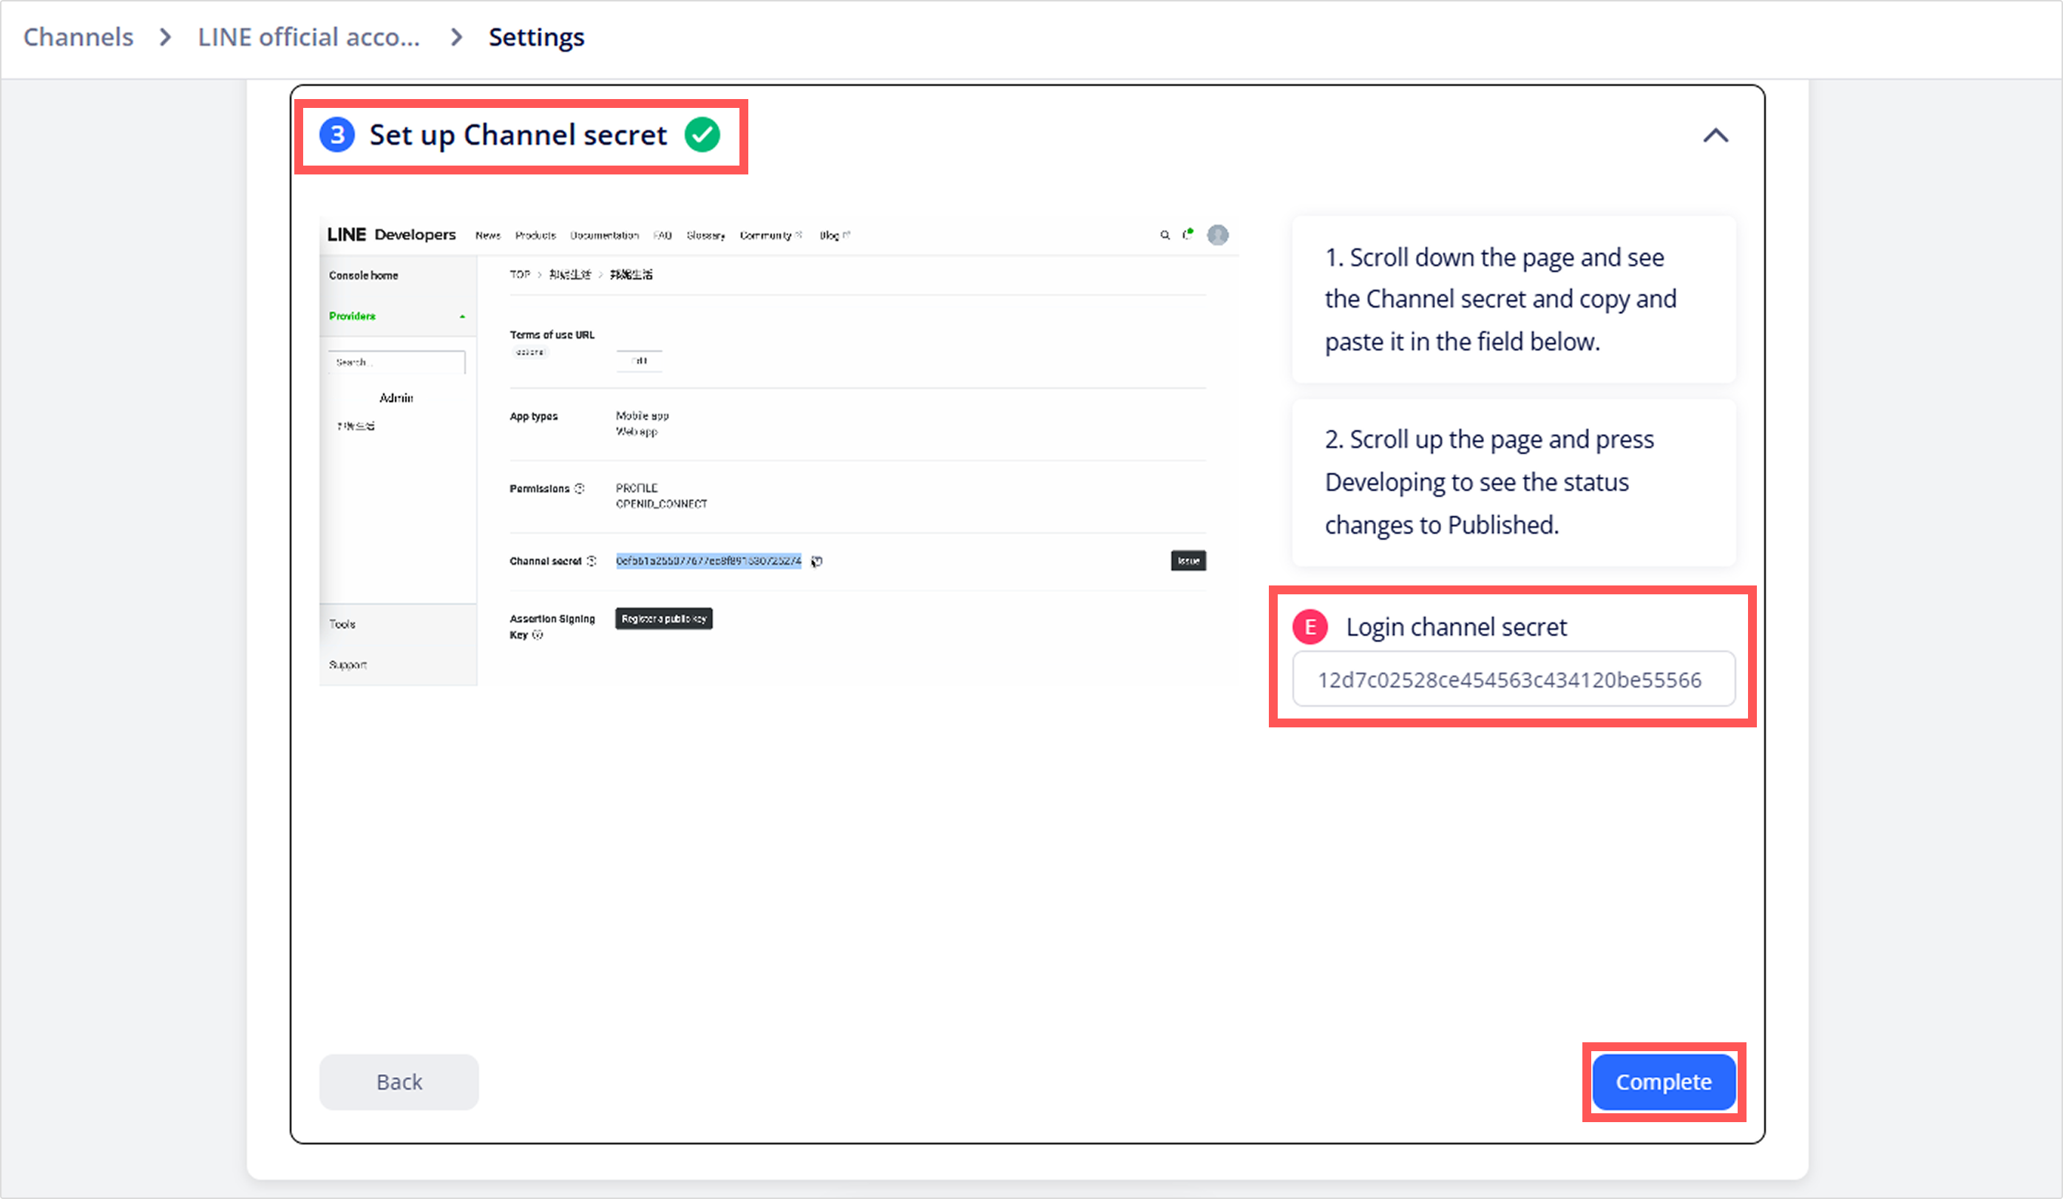Click the green checkmark beside Channel secret
Image resolution: width=2063 pixels, height=1199 pixels.
click(x=702, y=135)
